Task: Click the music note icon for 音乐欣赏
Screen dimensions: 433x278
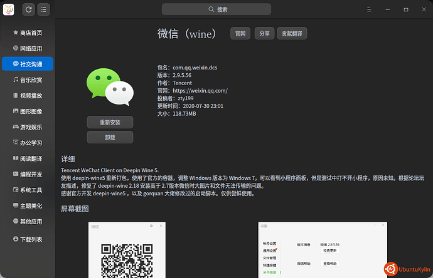Action: [x=16, y=80]
